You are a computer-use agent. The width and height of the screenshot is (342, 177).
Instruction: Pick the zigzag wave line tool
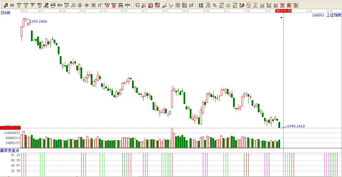tap(171, 5)
